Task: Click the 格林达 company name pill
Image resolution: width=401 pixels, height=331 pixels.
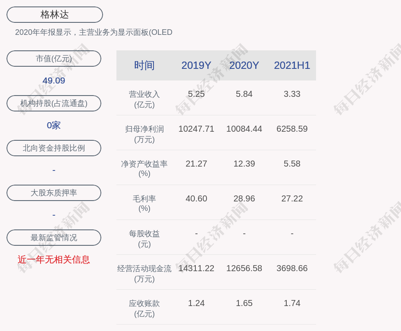Action: coord(55,15)
